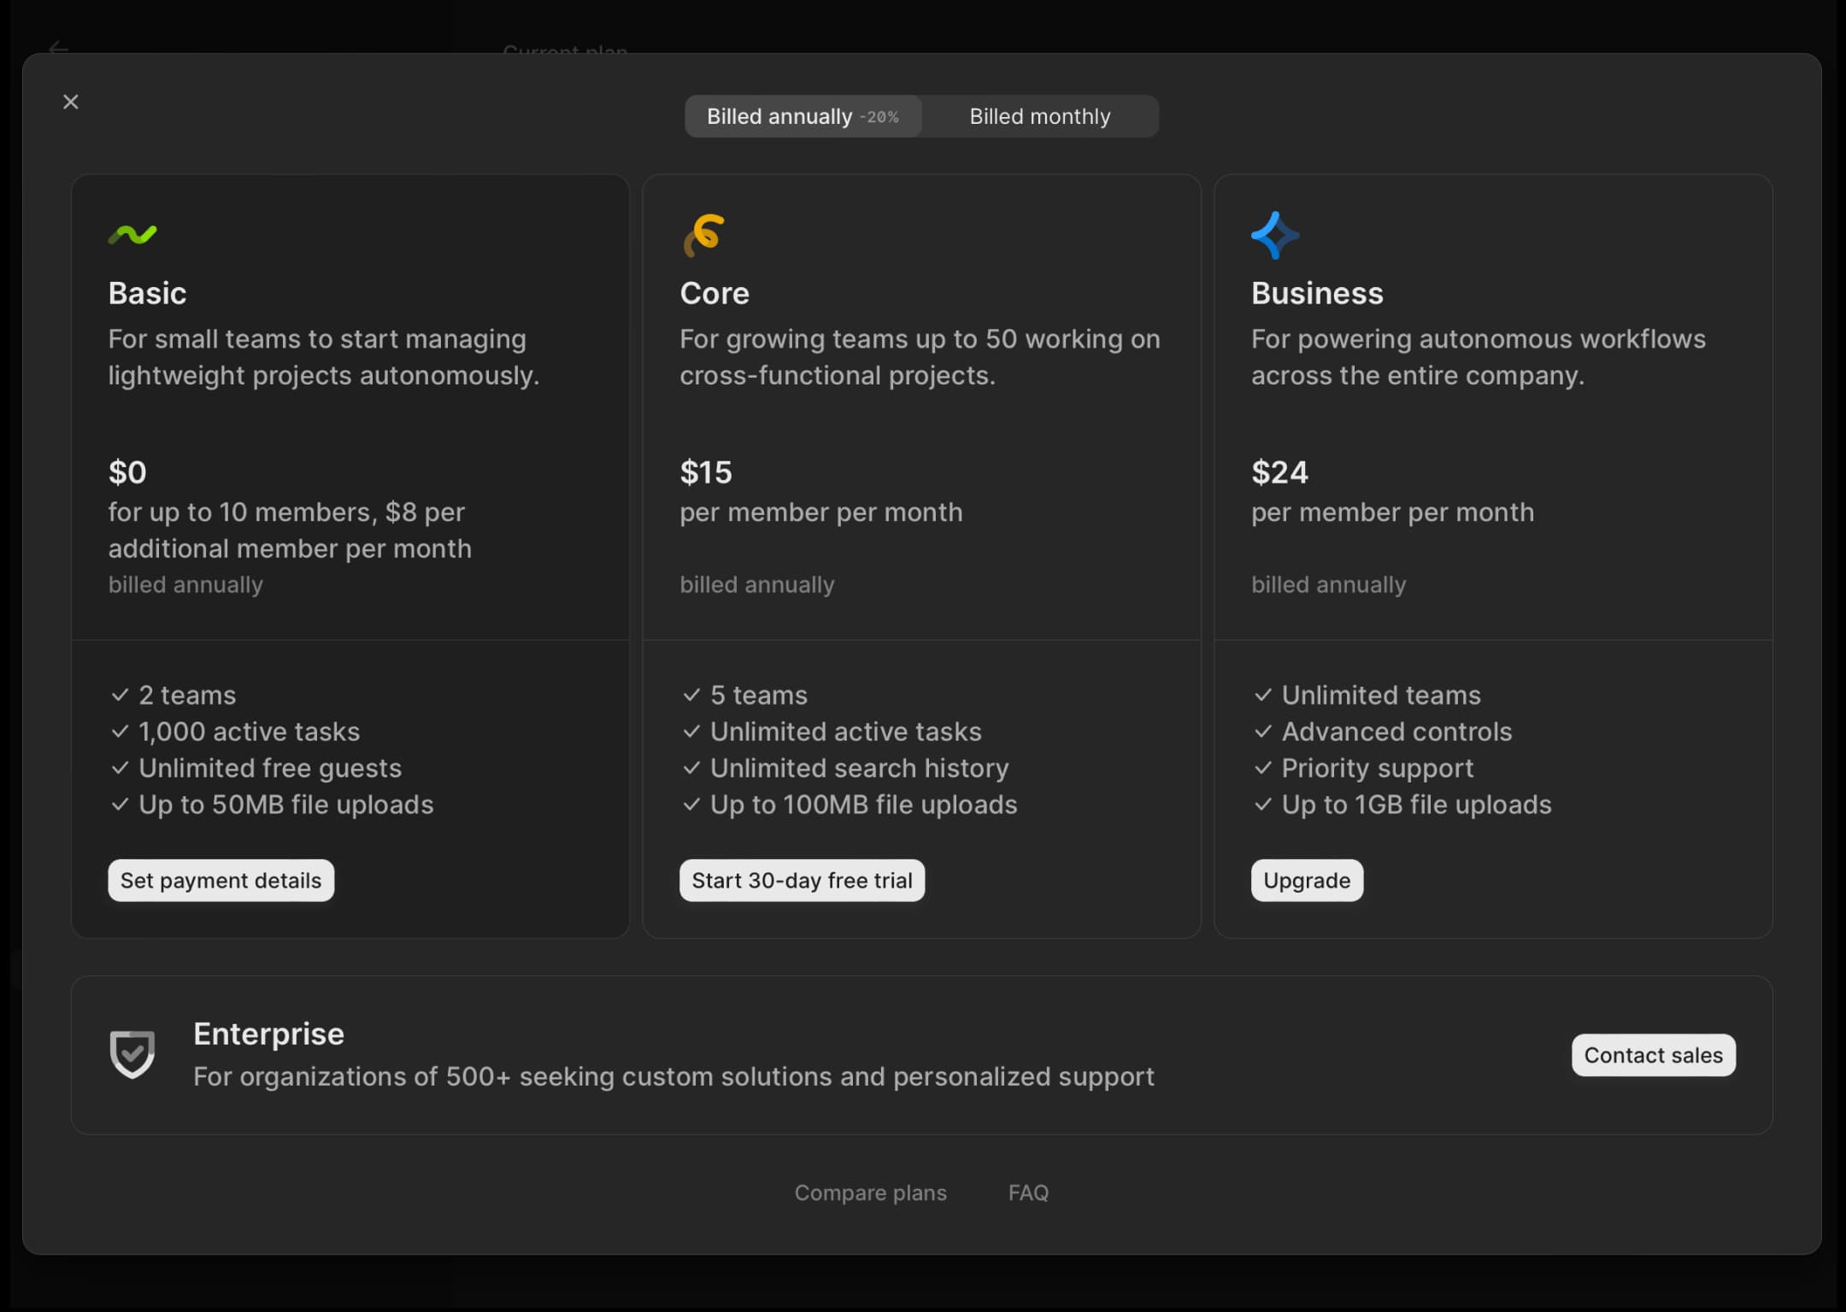Viewport: 1846px width, 1312px height.
Task: Click checkmark next to '2 teams'
Action: (x=120, y=695)
